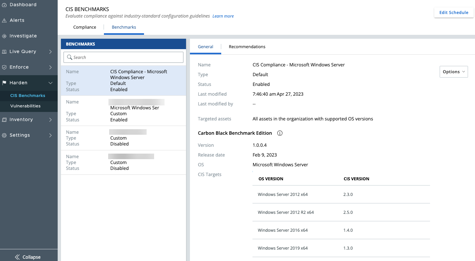
Task: Click the details Status value Enabled
Action: pos(261,85)
